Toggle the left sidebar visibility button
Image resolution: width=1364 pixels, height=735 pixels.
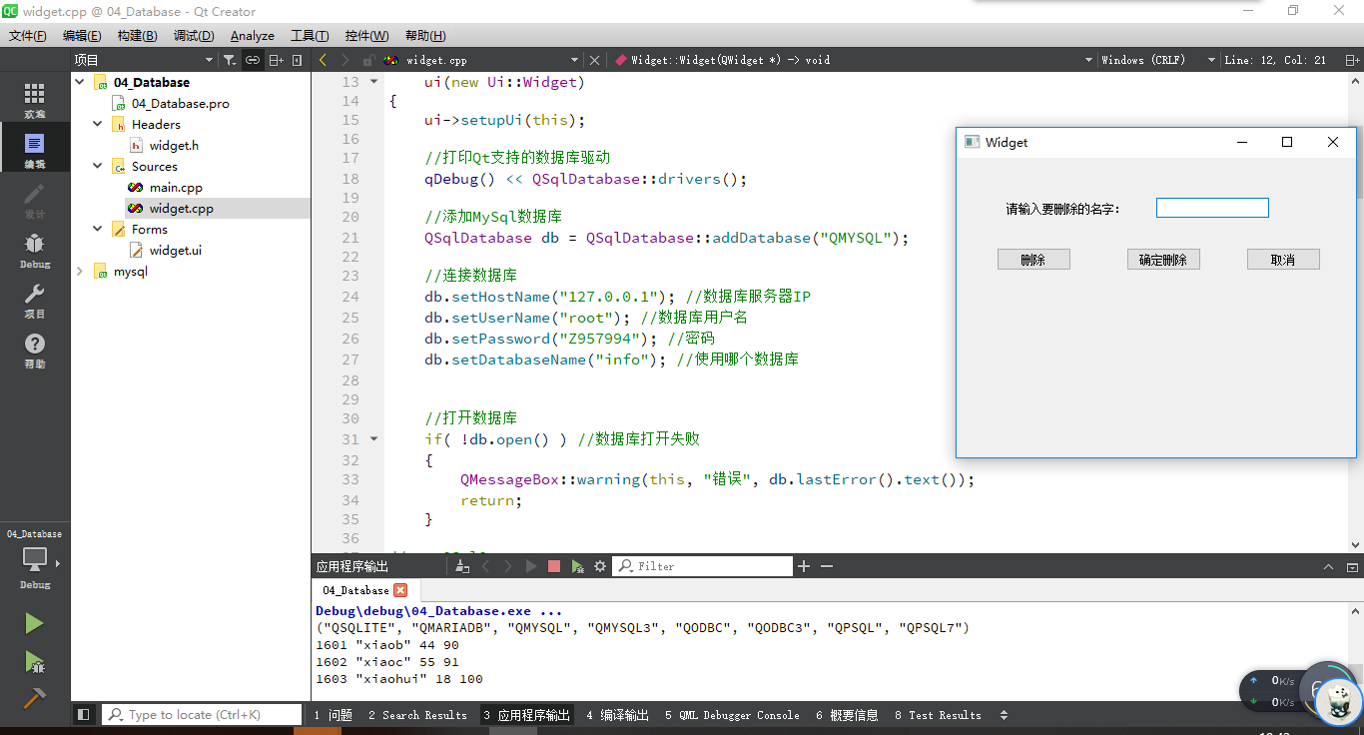point(84,715)
